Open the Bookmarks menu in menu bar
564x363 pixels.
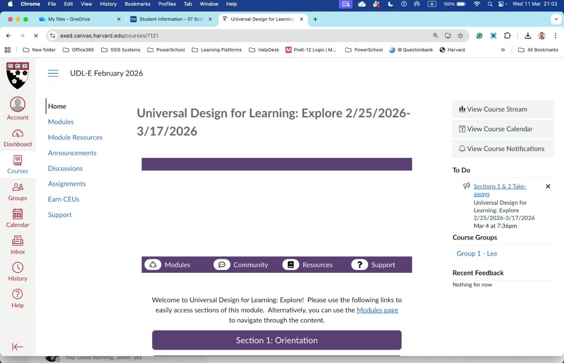coord(137,4)
